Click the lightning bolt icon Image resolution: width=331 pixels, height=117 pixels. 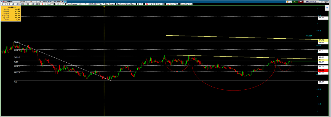288,2
